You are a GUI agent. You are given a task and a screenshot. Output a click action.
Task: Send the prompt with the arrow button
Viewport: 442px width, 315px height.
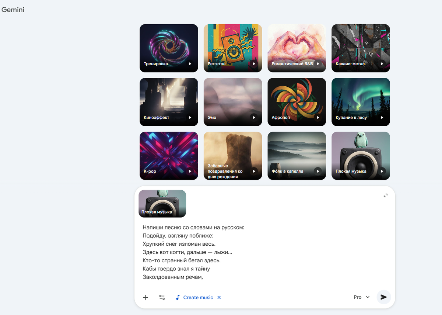383,297
